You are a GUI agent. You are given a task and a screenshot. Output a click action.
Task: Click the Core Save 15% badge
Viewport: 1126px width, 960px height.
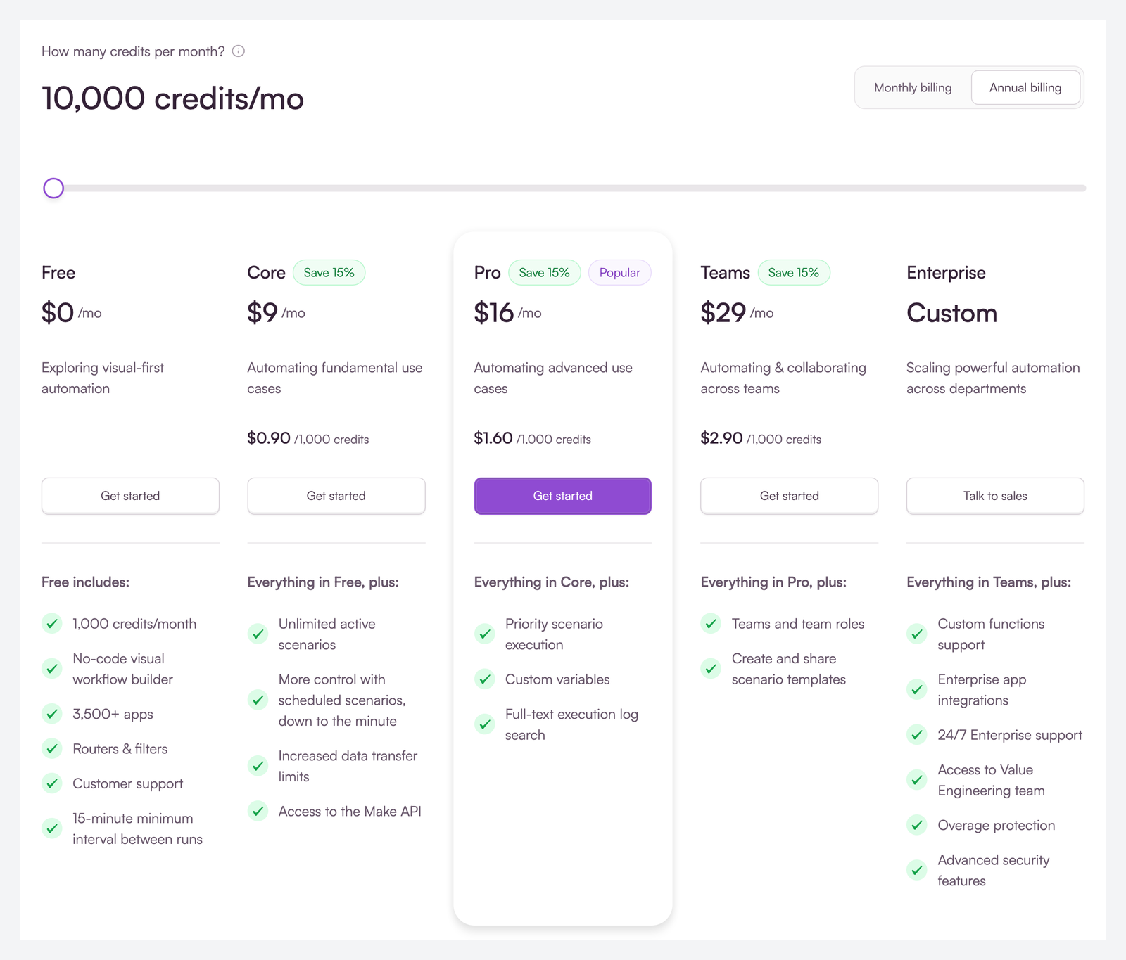pos(329,273)
